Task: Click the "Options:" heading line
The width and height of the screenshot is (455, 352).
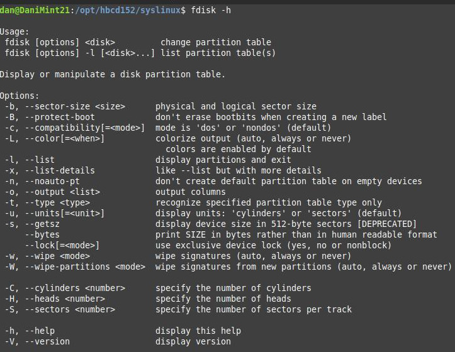Action: (x=20, y=96)
